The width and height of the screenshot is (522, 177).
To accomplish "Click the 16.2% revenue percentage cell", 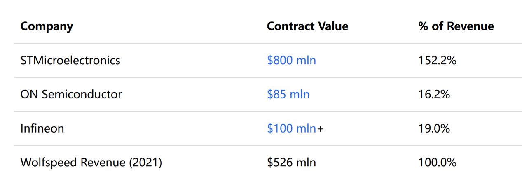I will [434, 95].
